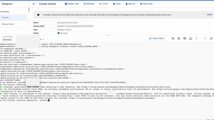Click the terminal cursor after 'operation...working'
The width and height of the screenshot is (214, 120).
point(49,100)
